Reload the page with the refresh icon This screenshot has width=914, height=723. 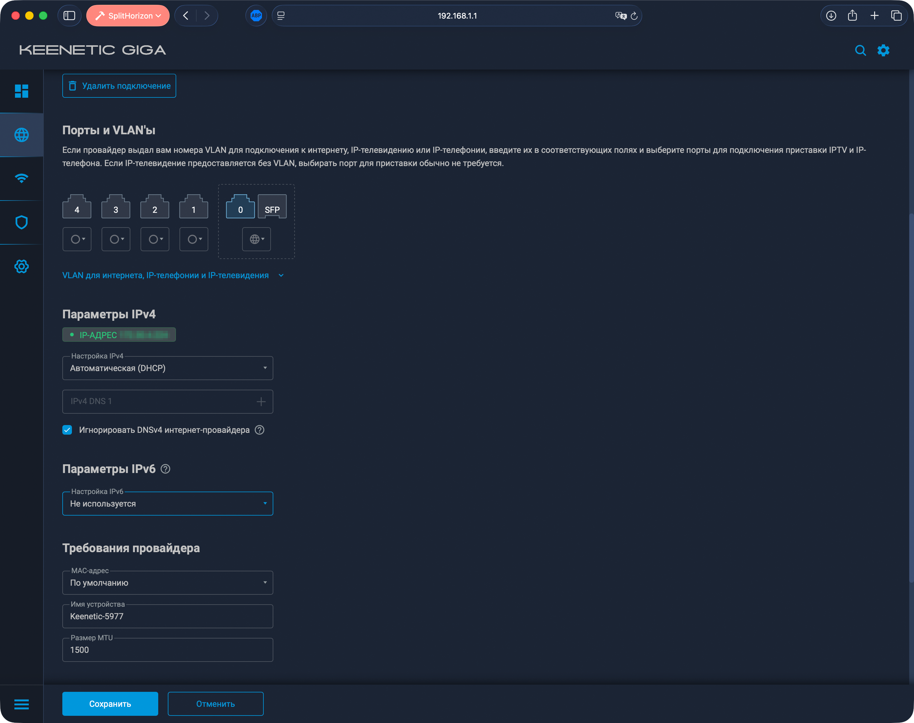[x=634, y=16]
